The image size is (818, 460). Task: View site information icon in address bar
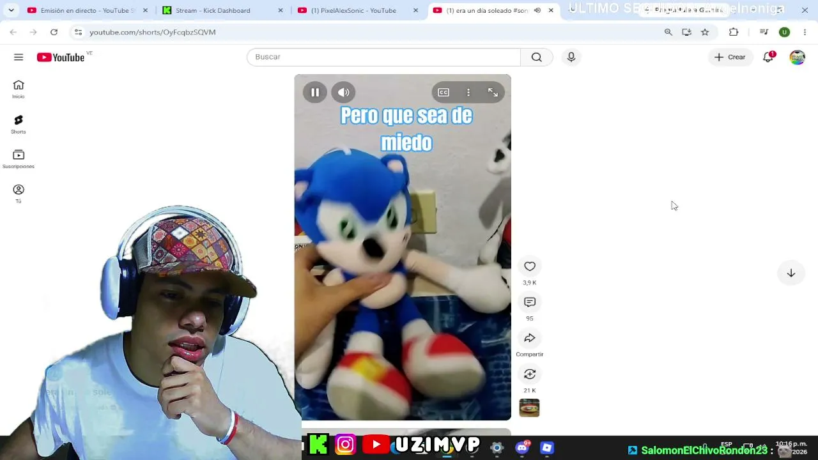[x=78, y=32]
